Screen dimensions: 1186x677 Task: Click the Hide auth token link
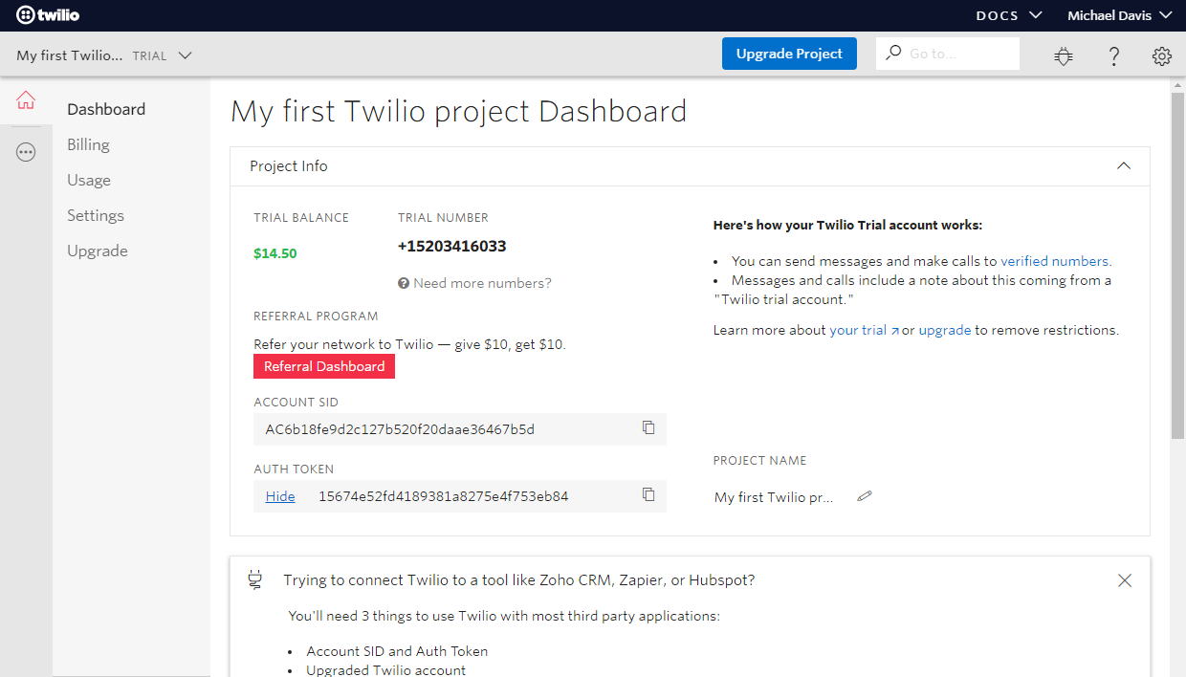pyautogui.click(x=280, y=496)
